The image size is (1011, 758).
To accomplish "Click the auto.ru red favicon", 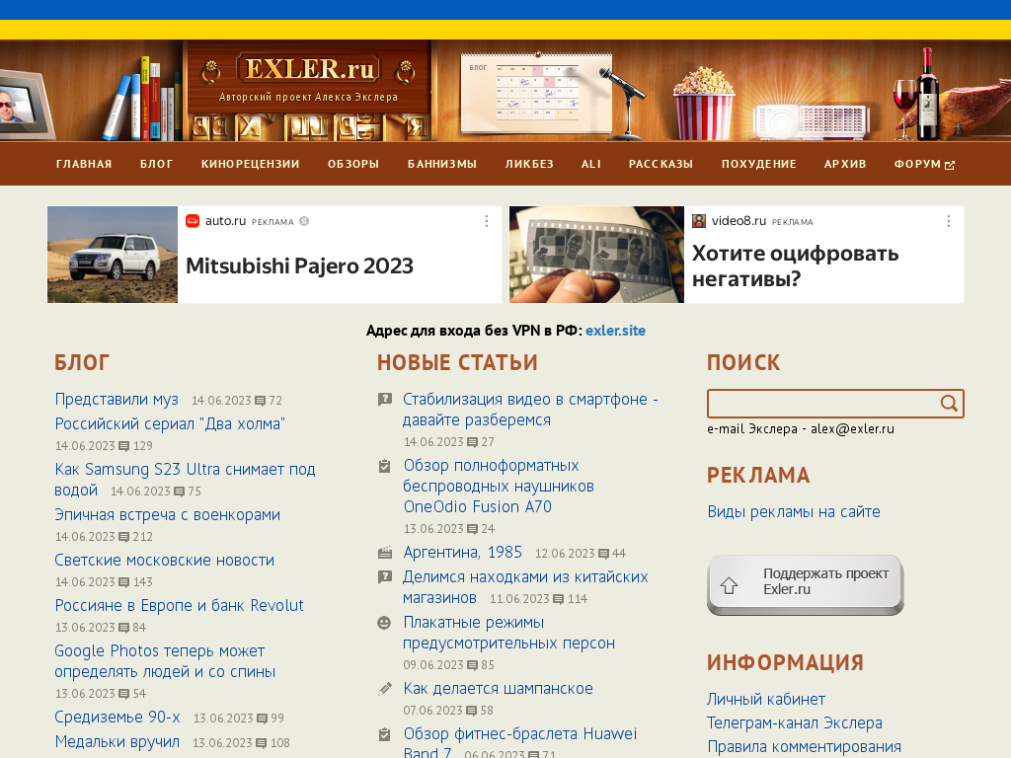I will (193, 221).
